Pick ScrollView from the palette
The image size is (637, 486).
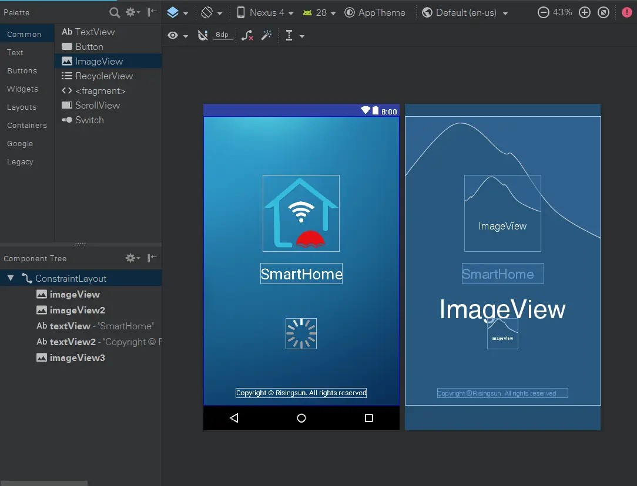tap(108, 105)
